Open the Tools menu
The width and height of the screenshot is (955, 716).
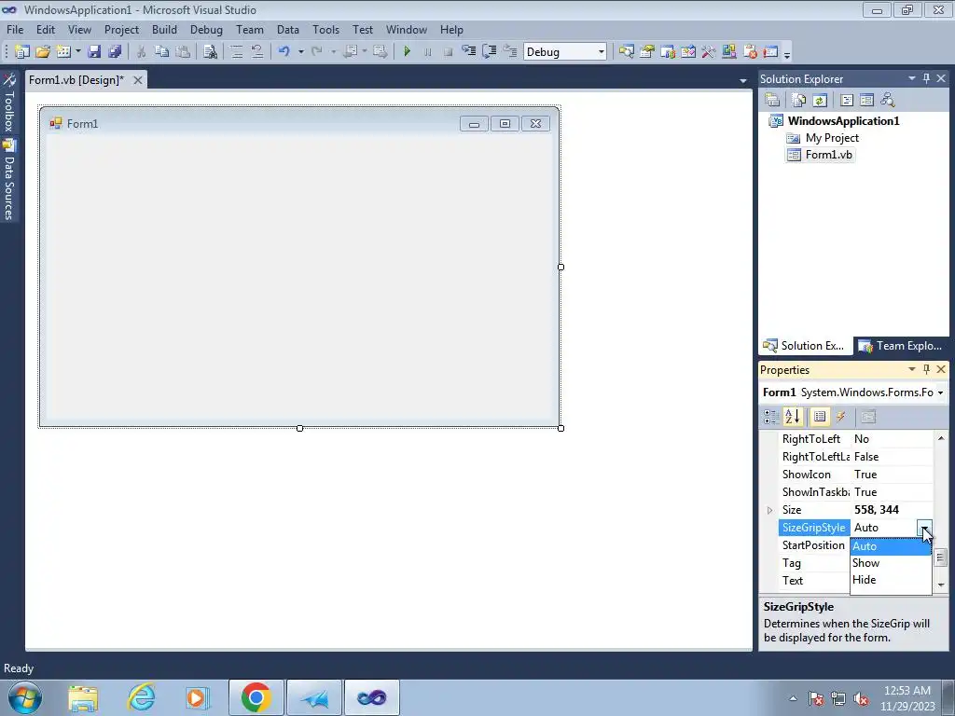[x=325, y=29]
